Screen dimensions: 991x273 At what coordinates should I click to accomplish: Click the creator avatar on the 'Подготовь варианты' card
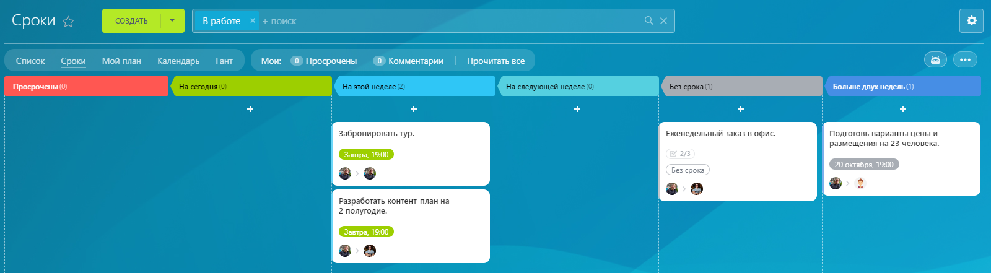[x=836, y=183]
